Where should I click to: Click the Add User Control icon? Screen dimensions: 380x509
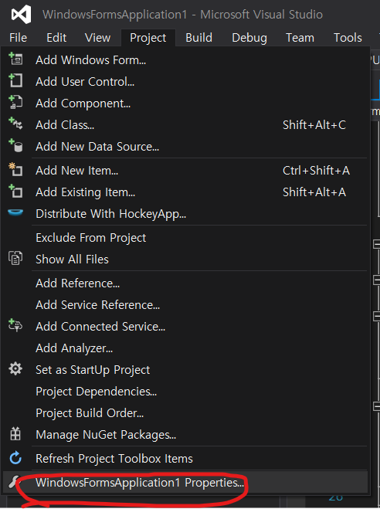click(15, 81)
